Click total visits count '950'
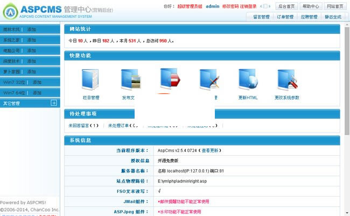The width and height of the screenshot is (350, 216). (x=163, y=41)
